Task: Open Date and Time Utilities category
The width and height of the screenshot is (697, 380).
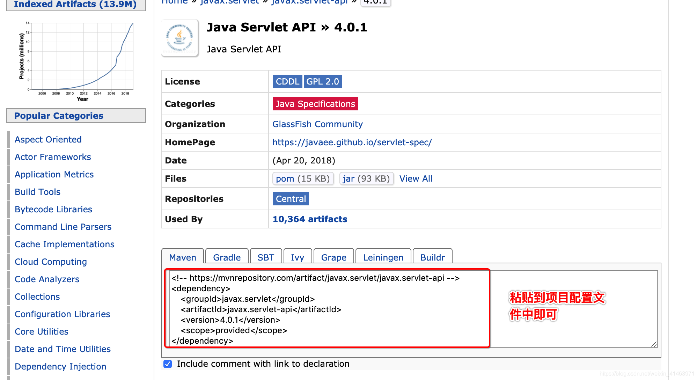Action: coord(63,349)
